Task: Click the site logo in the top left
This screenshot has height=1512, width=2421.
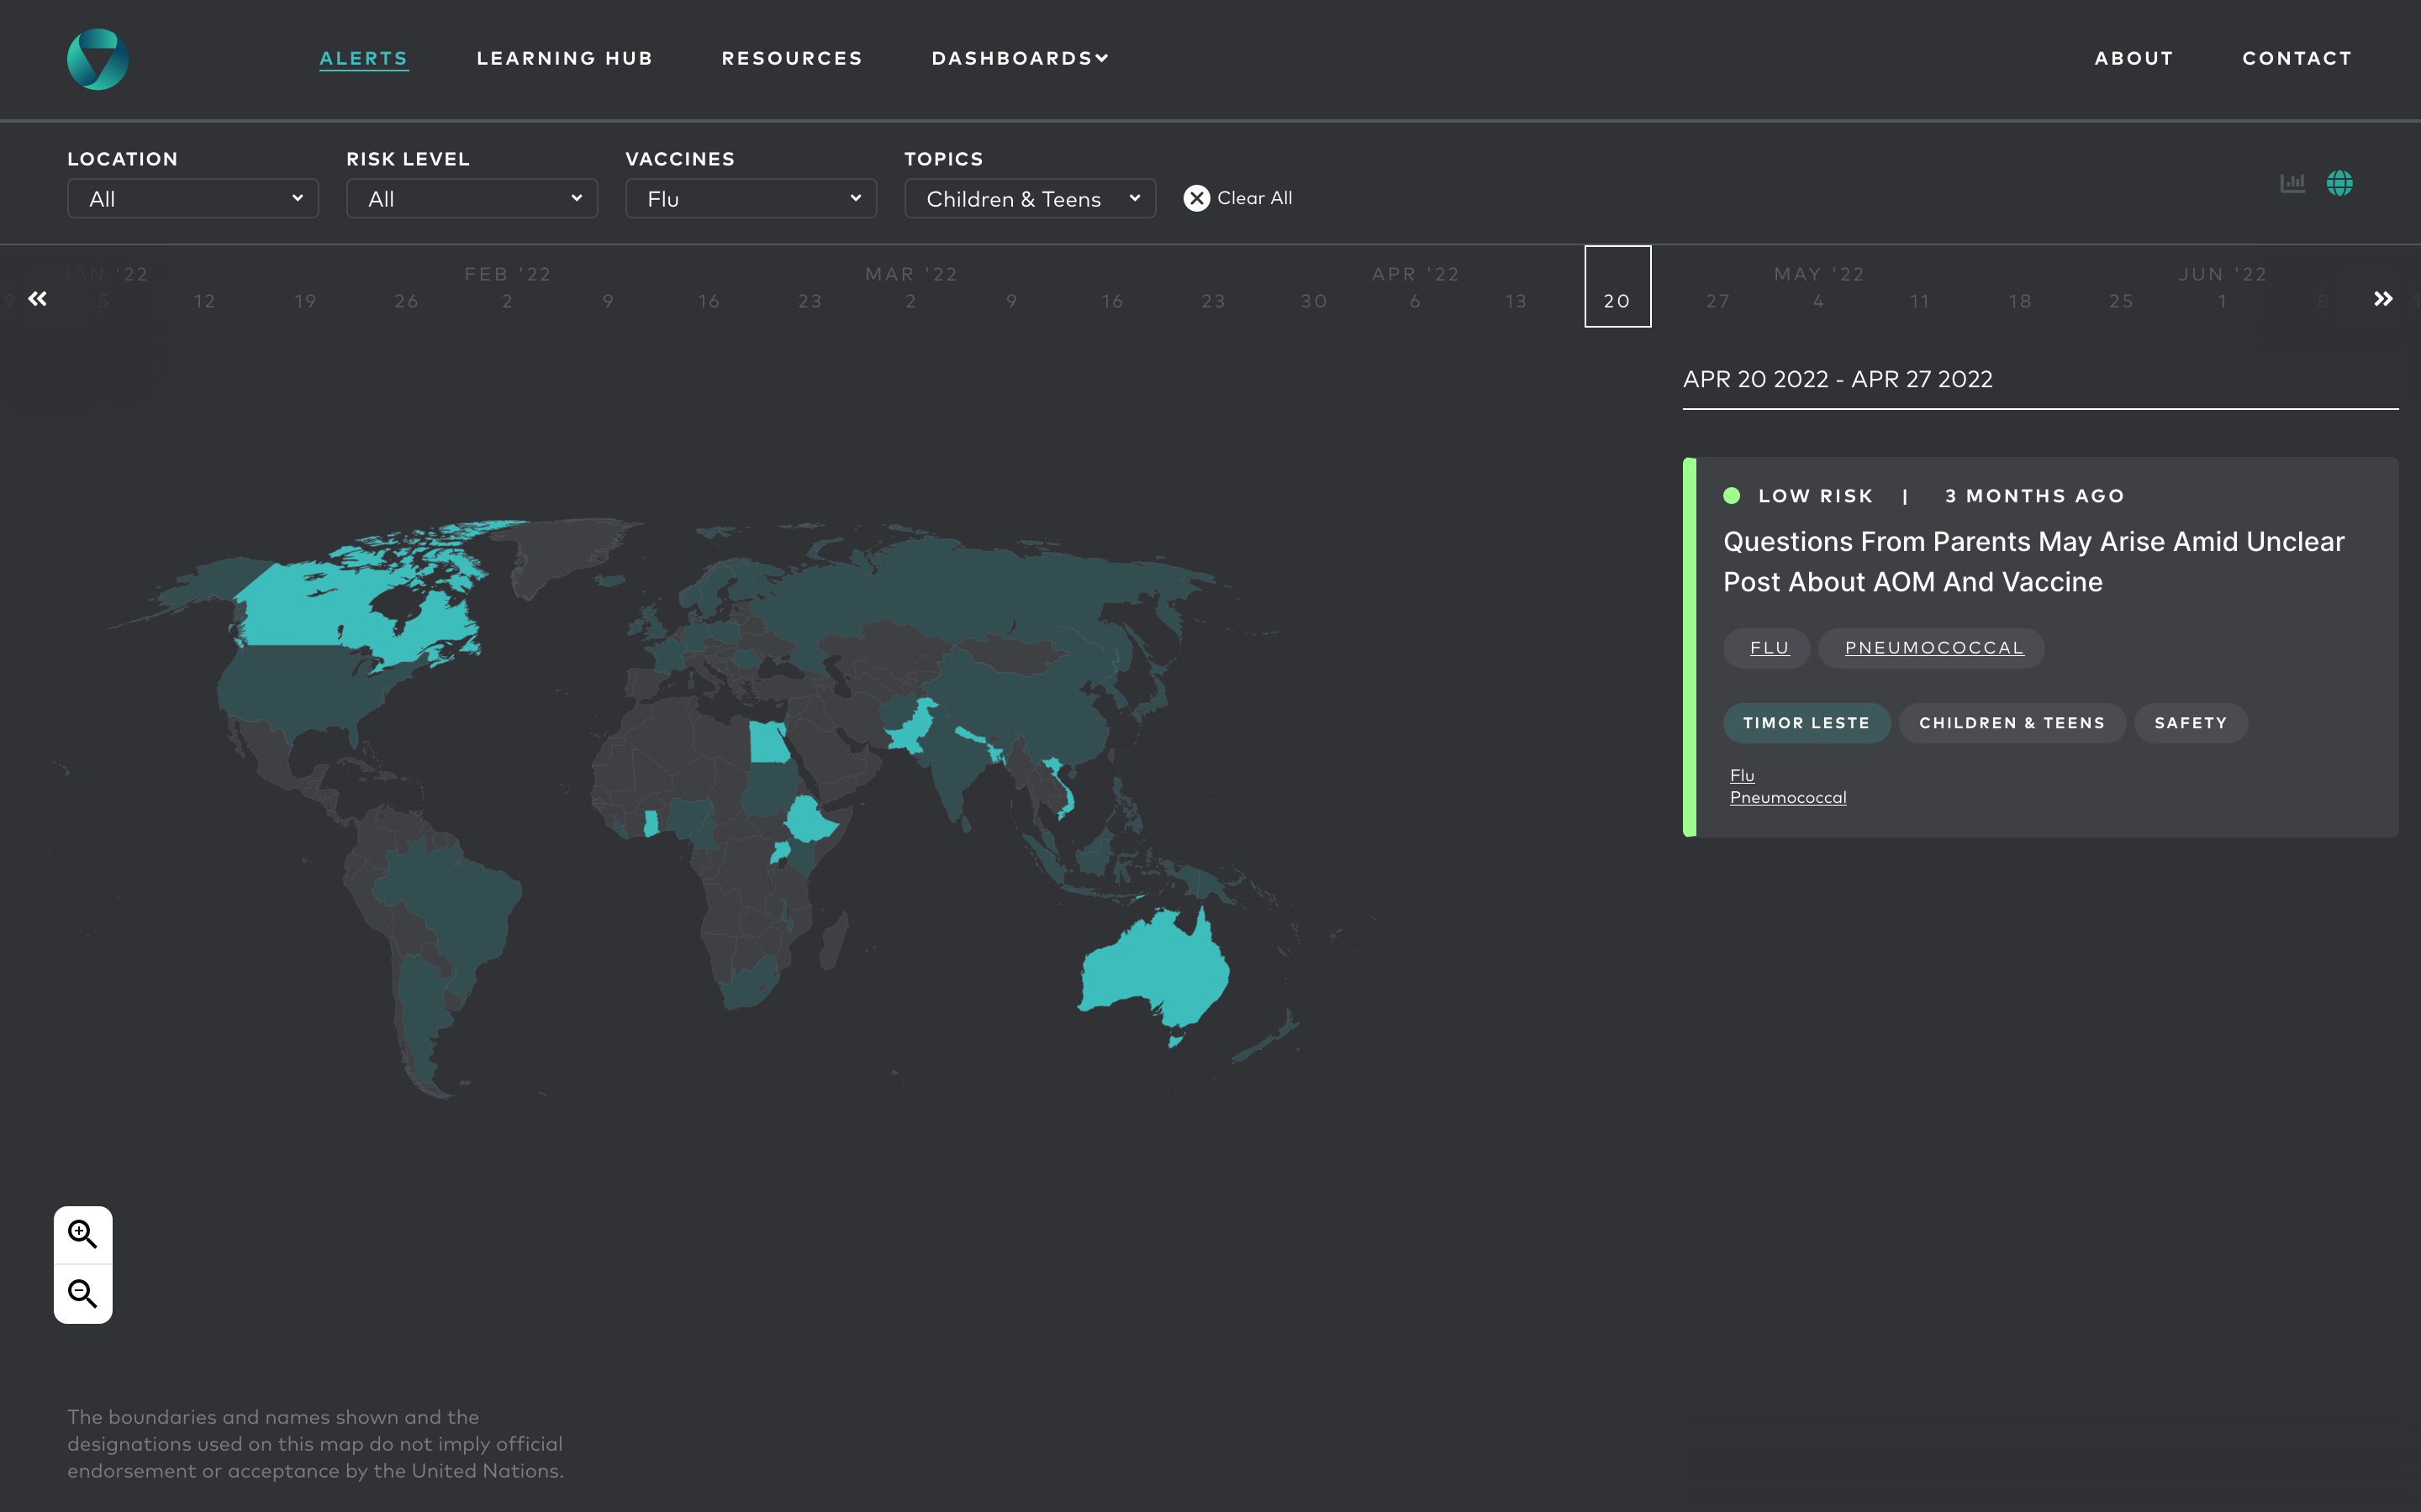Action: [97, 58]
